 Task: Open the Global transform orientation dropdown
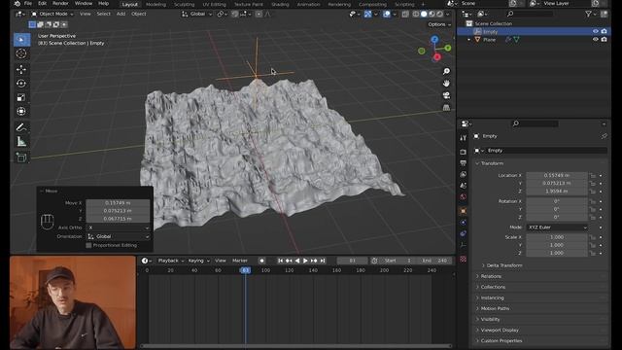[197, 14]
